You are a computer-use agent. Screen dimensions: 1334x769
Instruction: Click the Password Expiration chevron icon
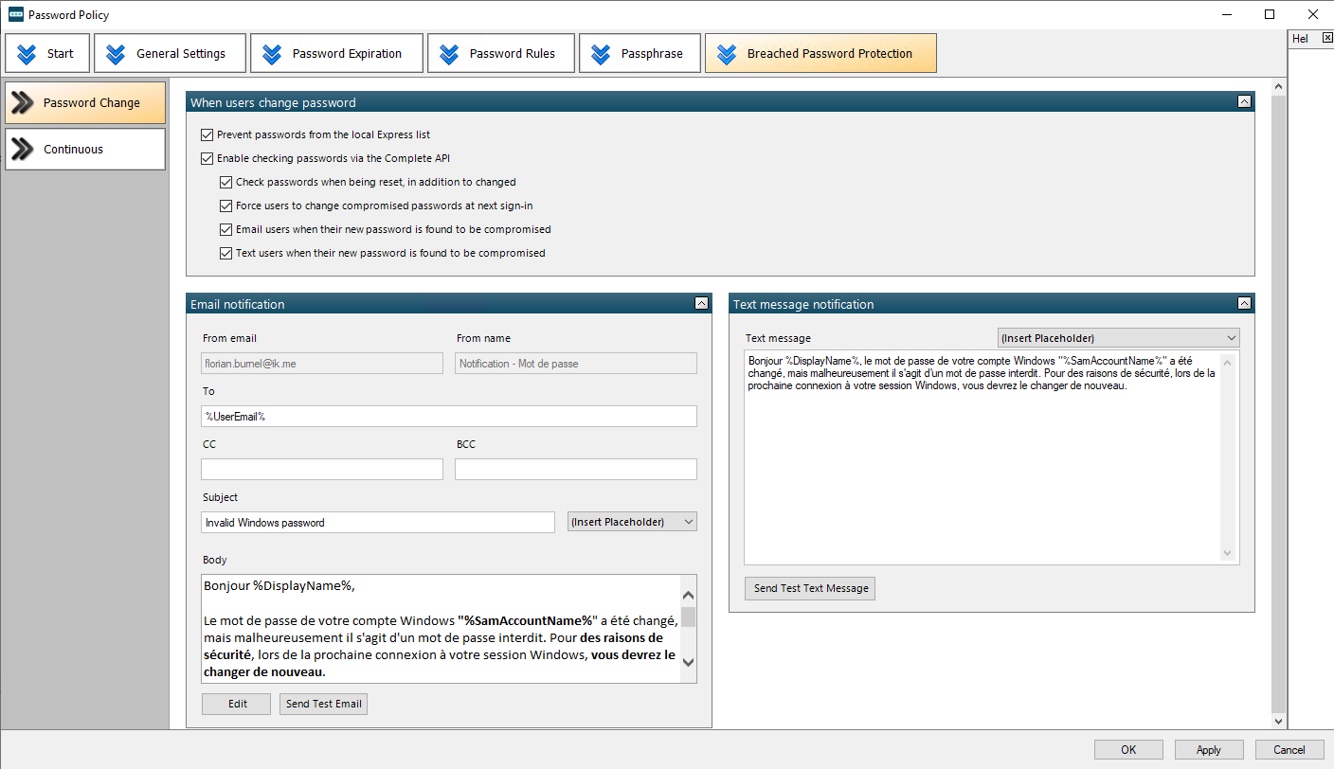(x=272, y=54)
